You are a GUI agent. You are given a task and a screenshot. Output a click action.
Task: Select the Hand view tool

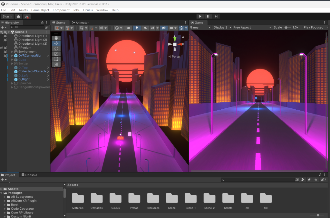click(x=56, y=38)
